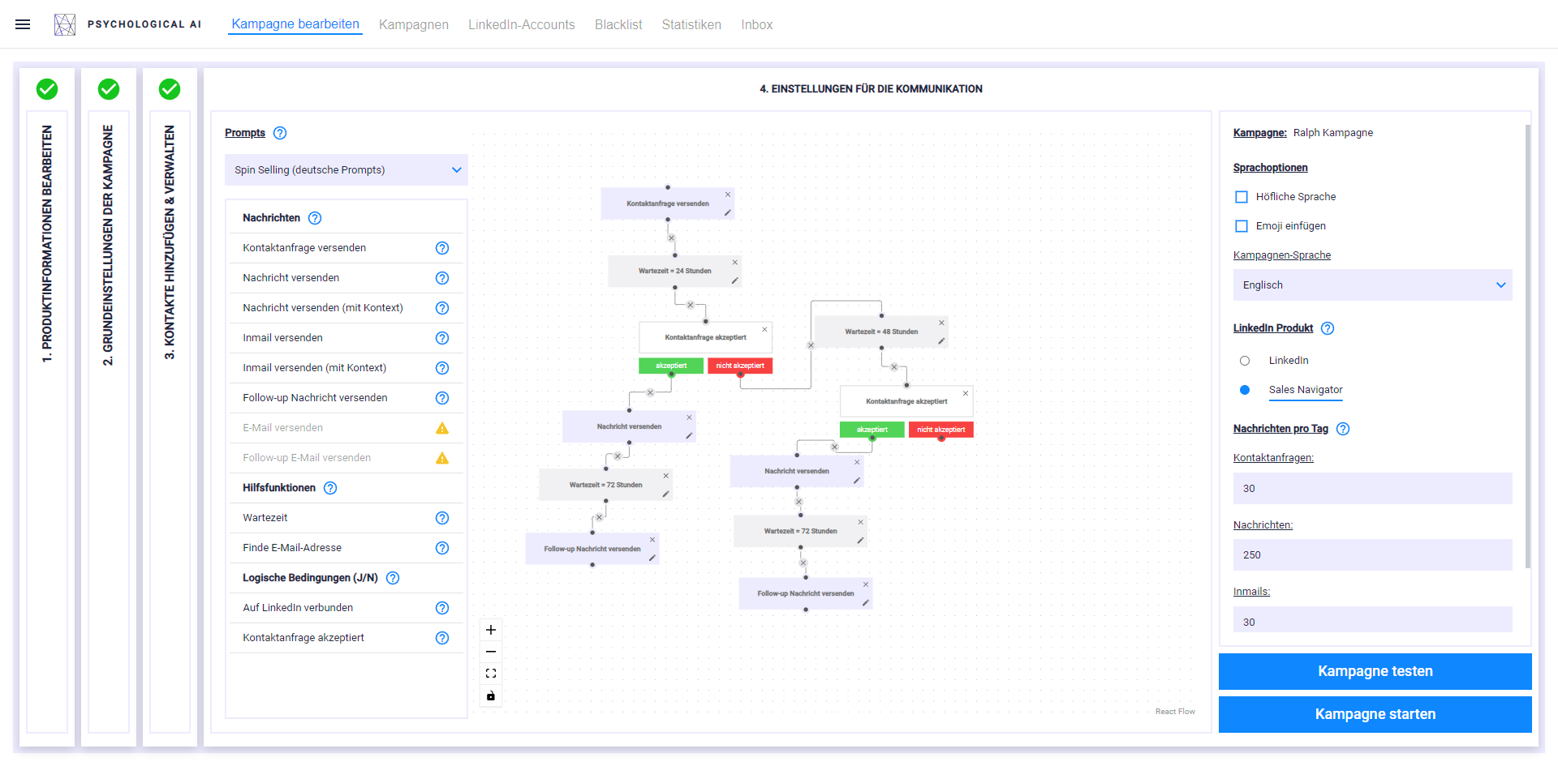
Task: Click warning icon beside Follow-up E-Mail versenden
Action: pos(442,458)
